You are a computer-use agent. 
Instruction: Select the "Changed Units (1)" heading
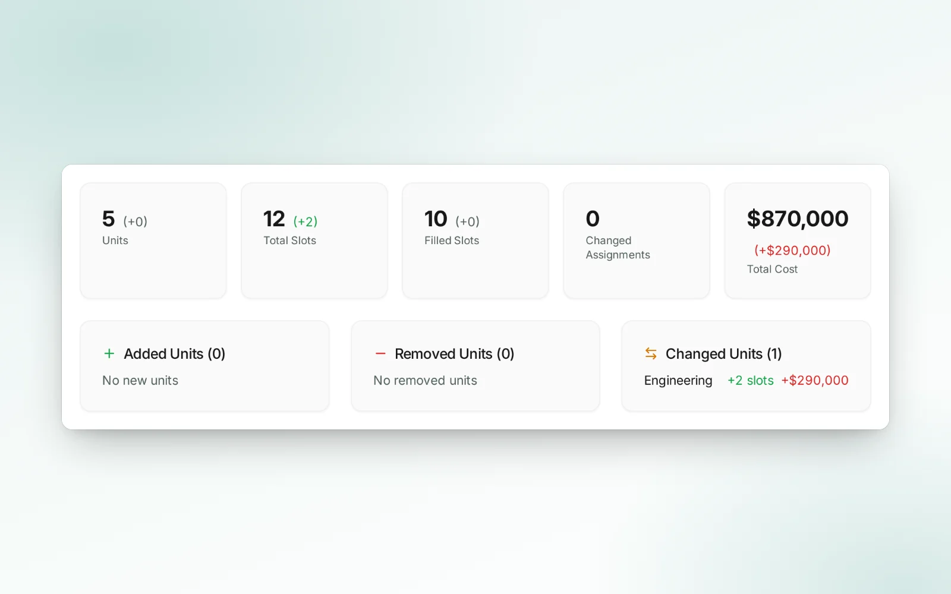coord(723,353)
